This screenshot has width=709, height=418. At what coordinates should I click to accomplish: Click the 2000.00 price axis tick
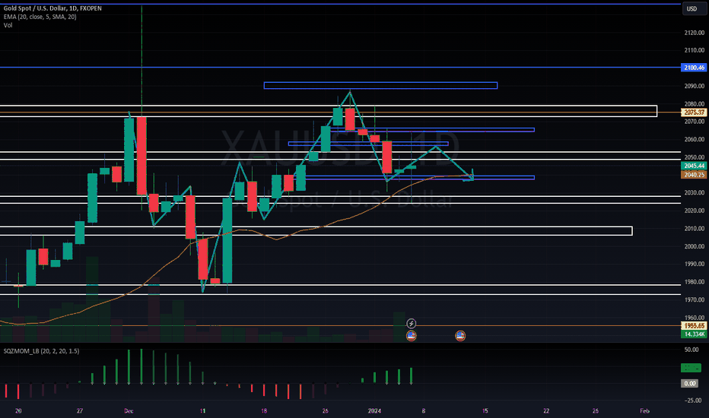(694, 246)
